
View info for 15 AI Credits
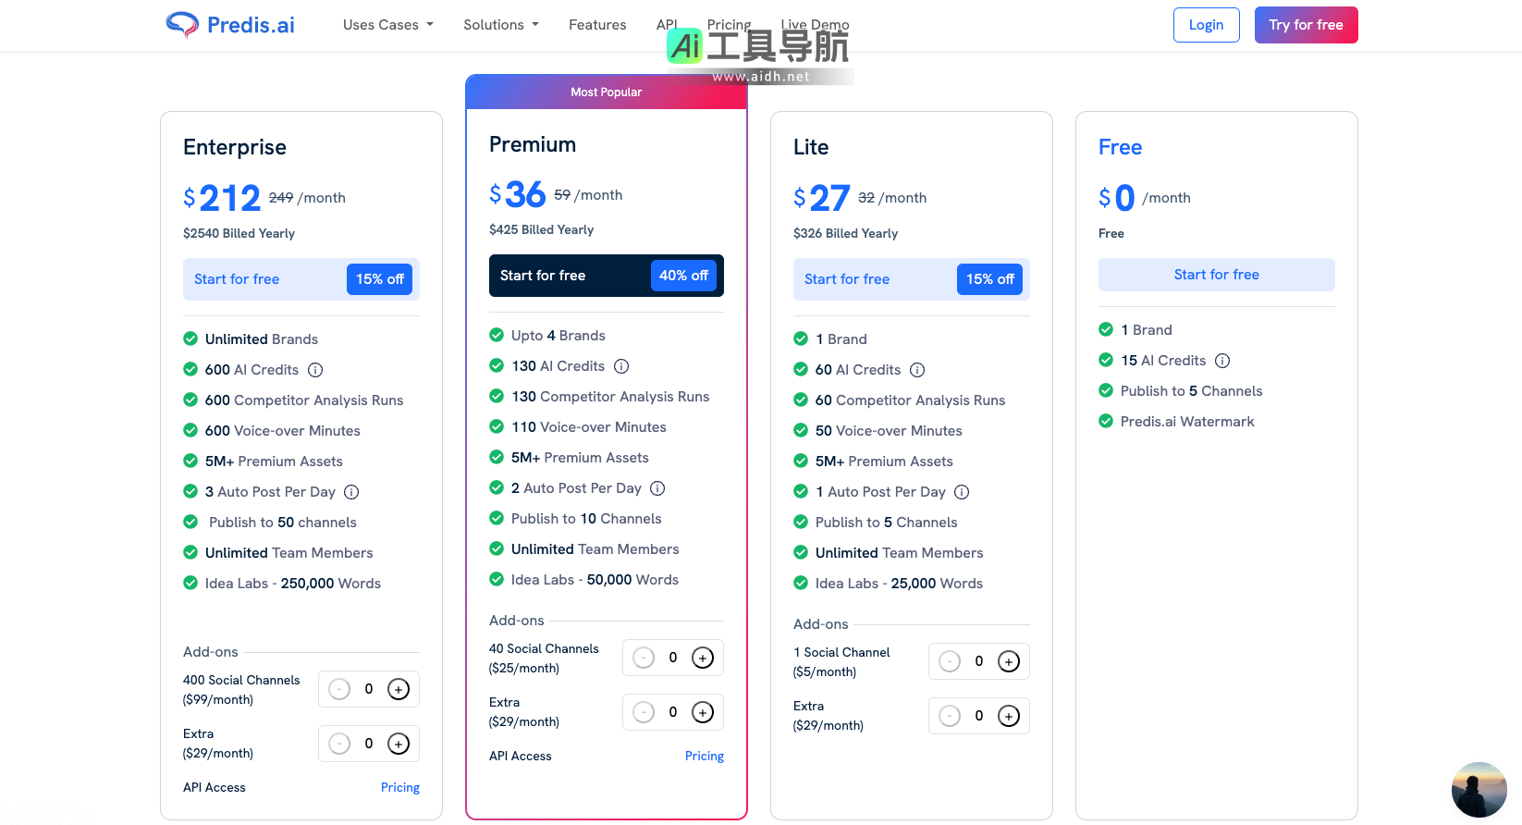tap(1222, 361)
